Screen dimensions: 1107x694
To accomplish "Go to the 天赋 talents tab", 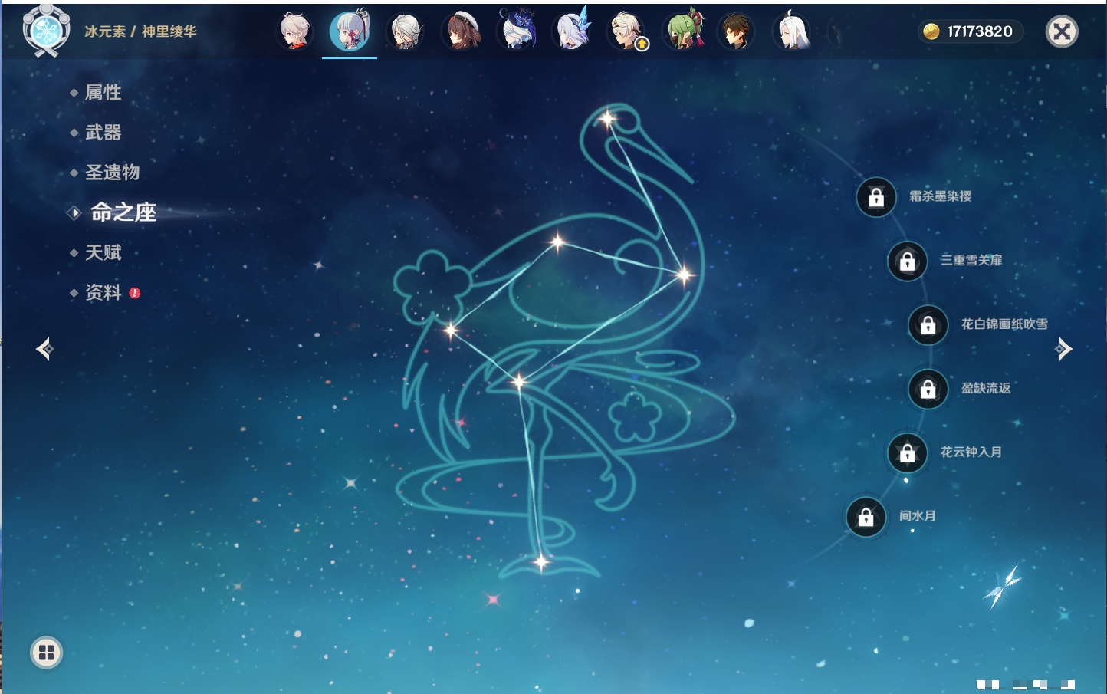I will click(x=103, y=252).
